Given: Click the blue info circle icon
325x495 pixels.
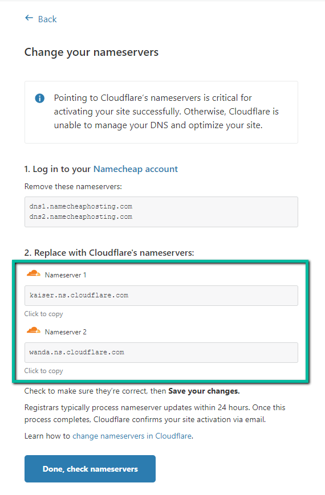Looking at the screenshot, I should pyautogui.click(x=39, y=98).
